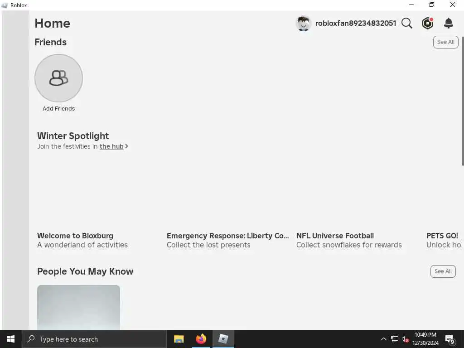The image size is (464, 348).
Task: Open Firefox from the taskbar
Action: [201, 339]
